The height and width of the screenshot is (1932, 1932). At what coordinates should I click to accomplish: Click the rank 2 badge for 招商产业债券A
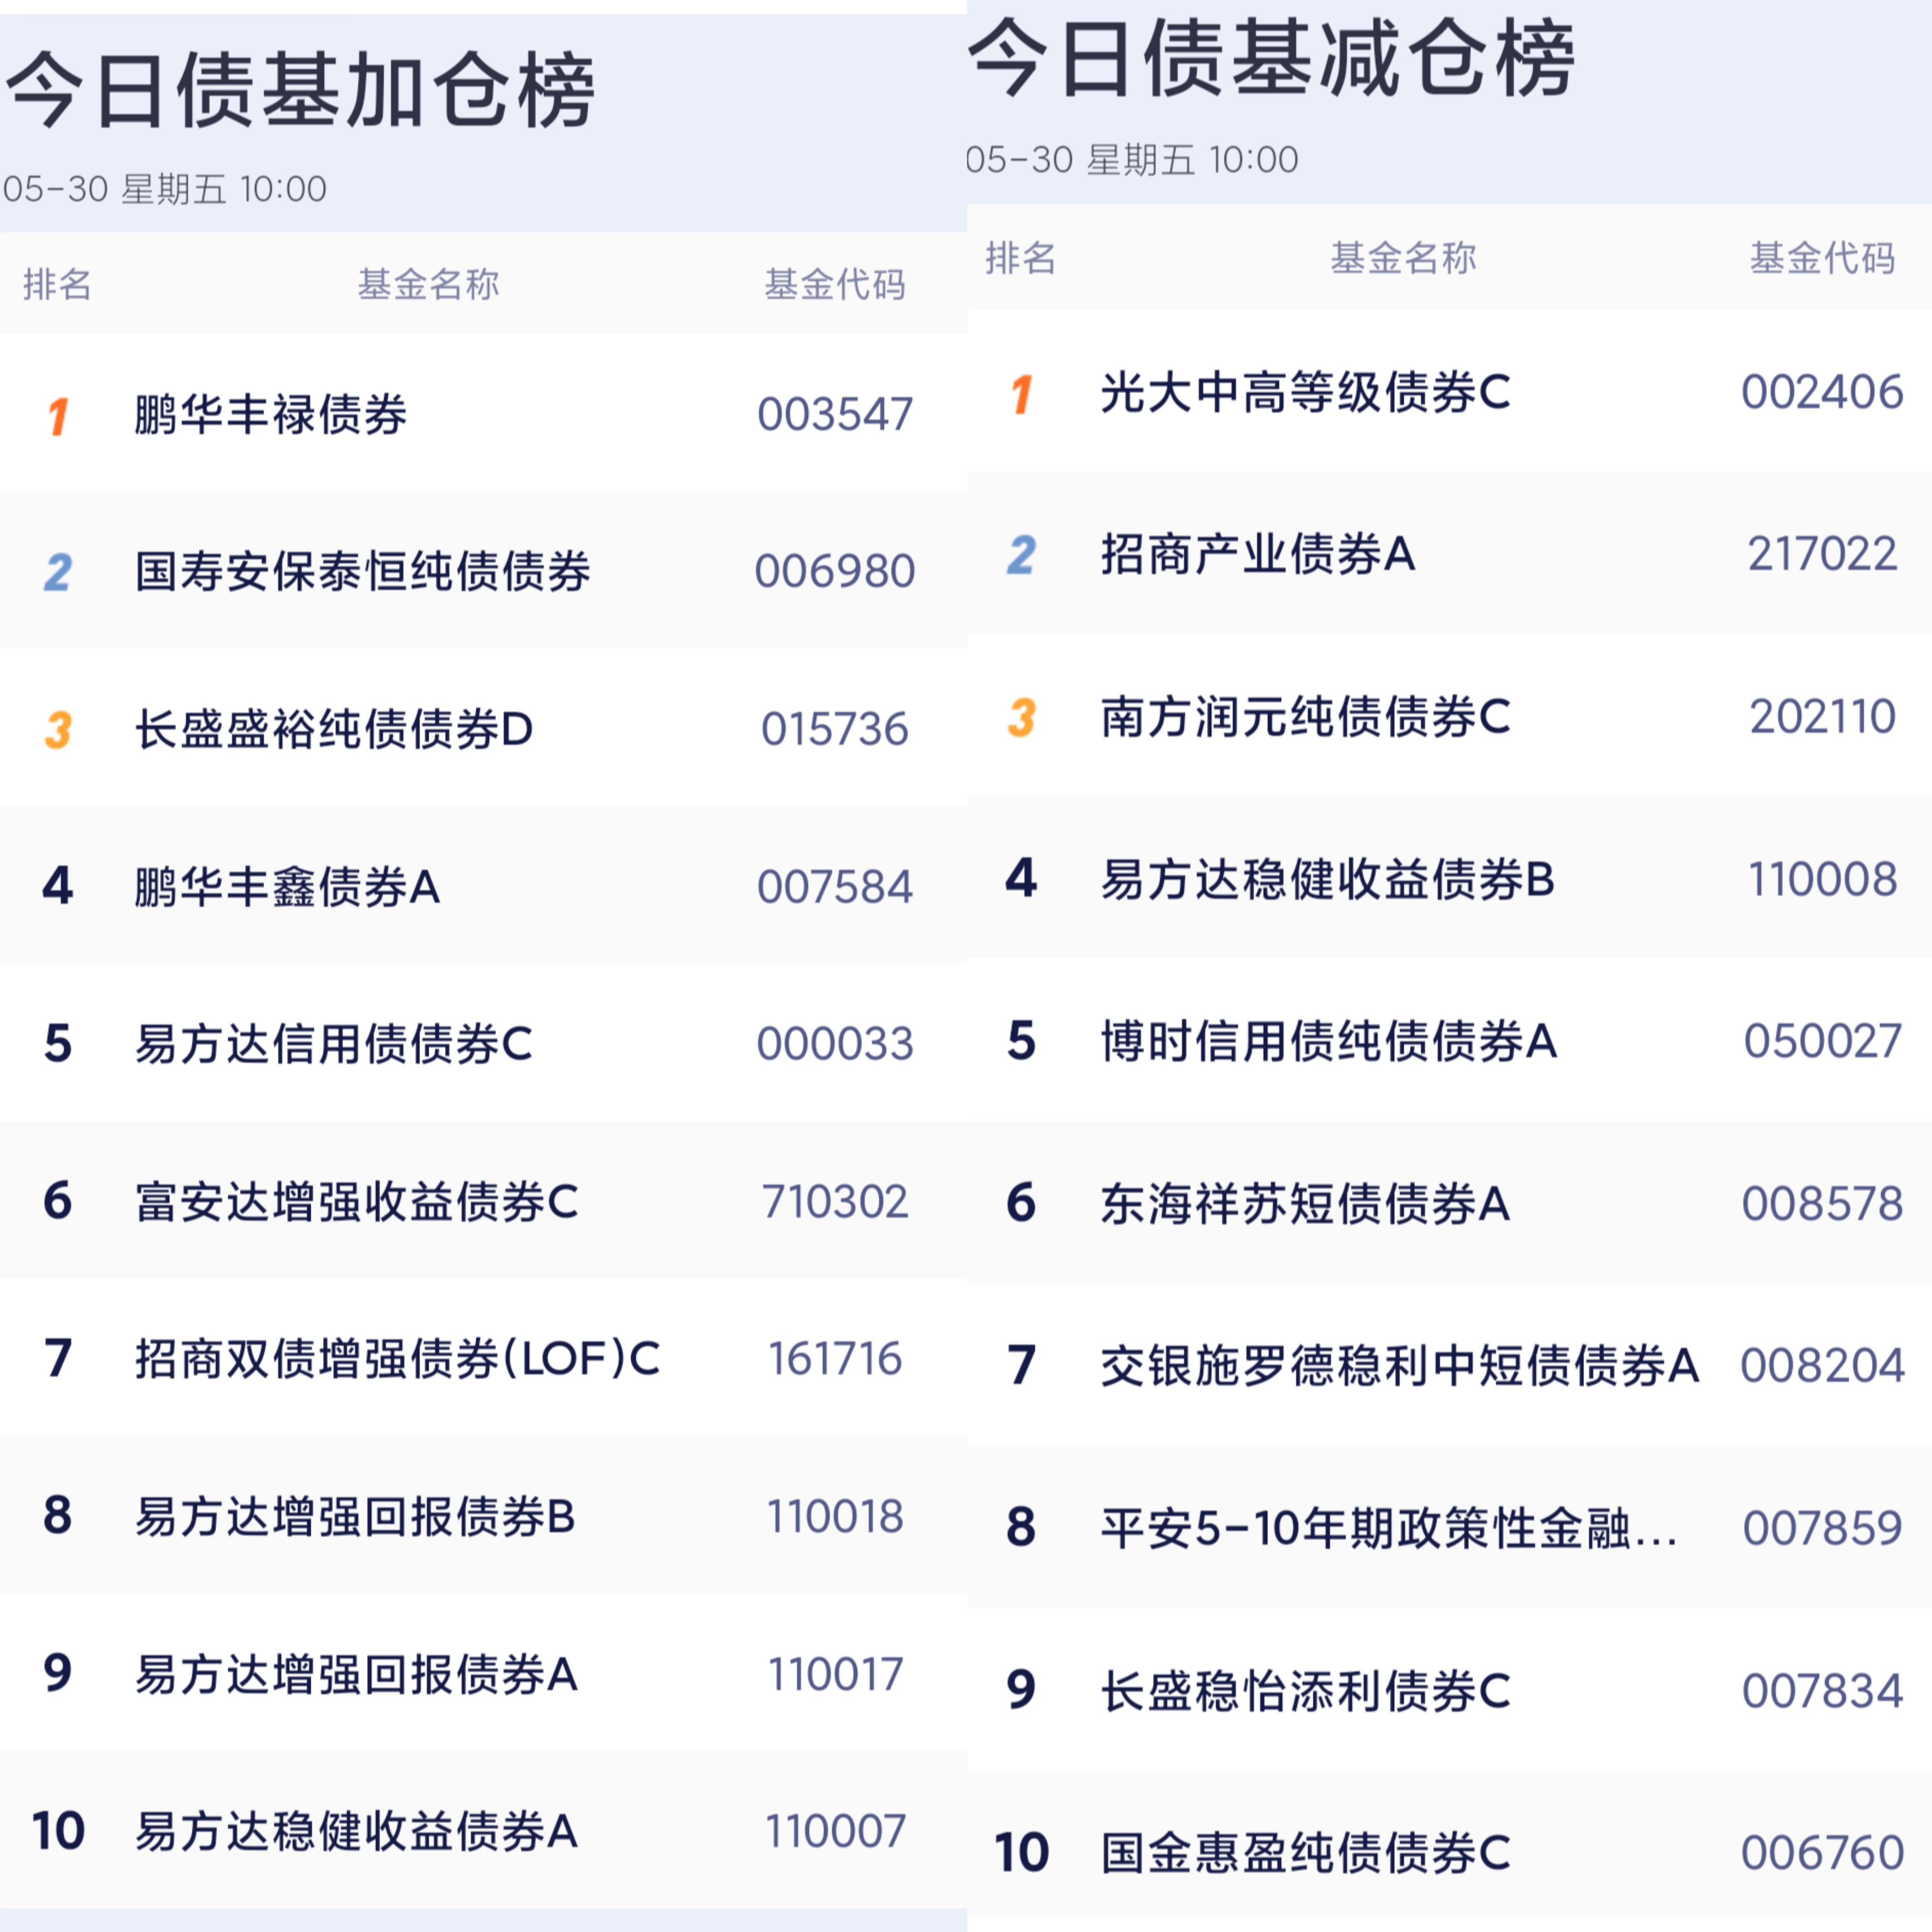(x=1021, y=555)
